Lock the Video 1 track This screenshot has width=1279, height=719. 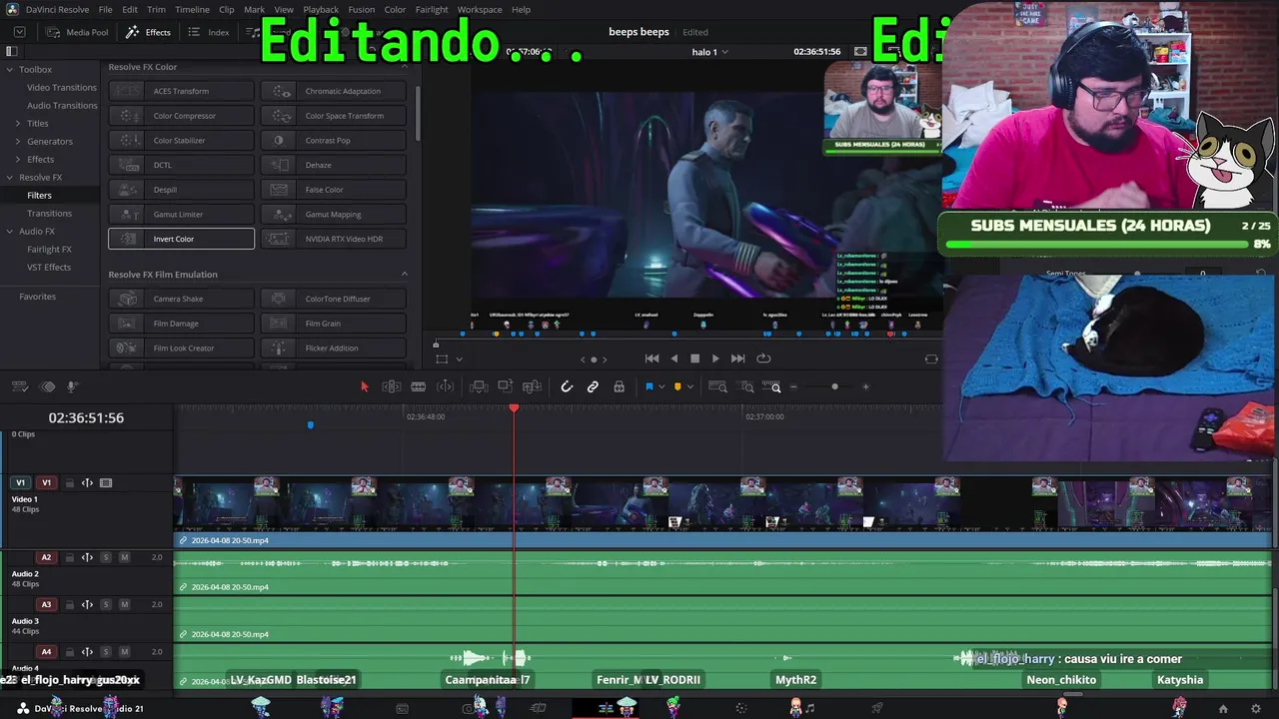pyautogui.click(x=70, y=483)
